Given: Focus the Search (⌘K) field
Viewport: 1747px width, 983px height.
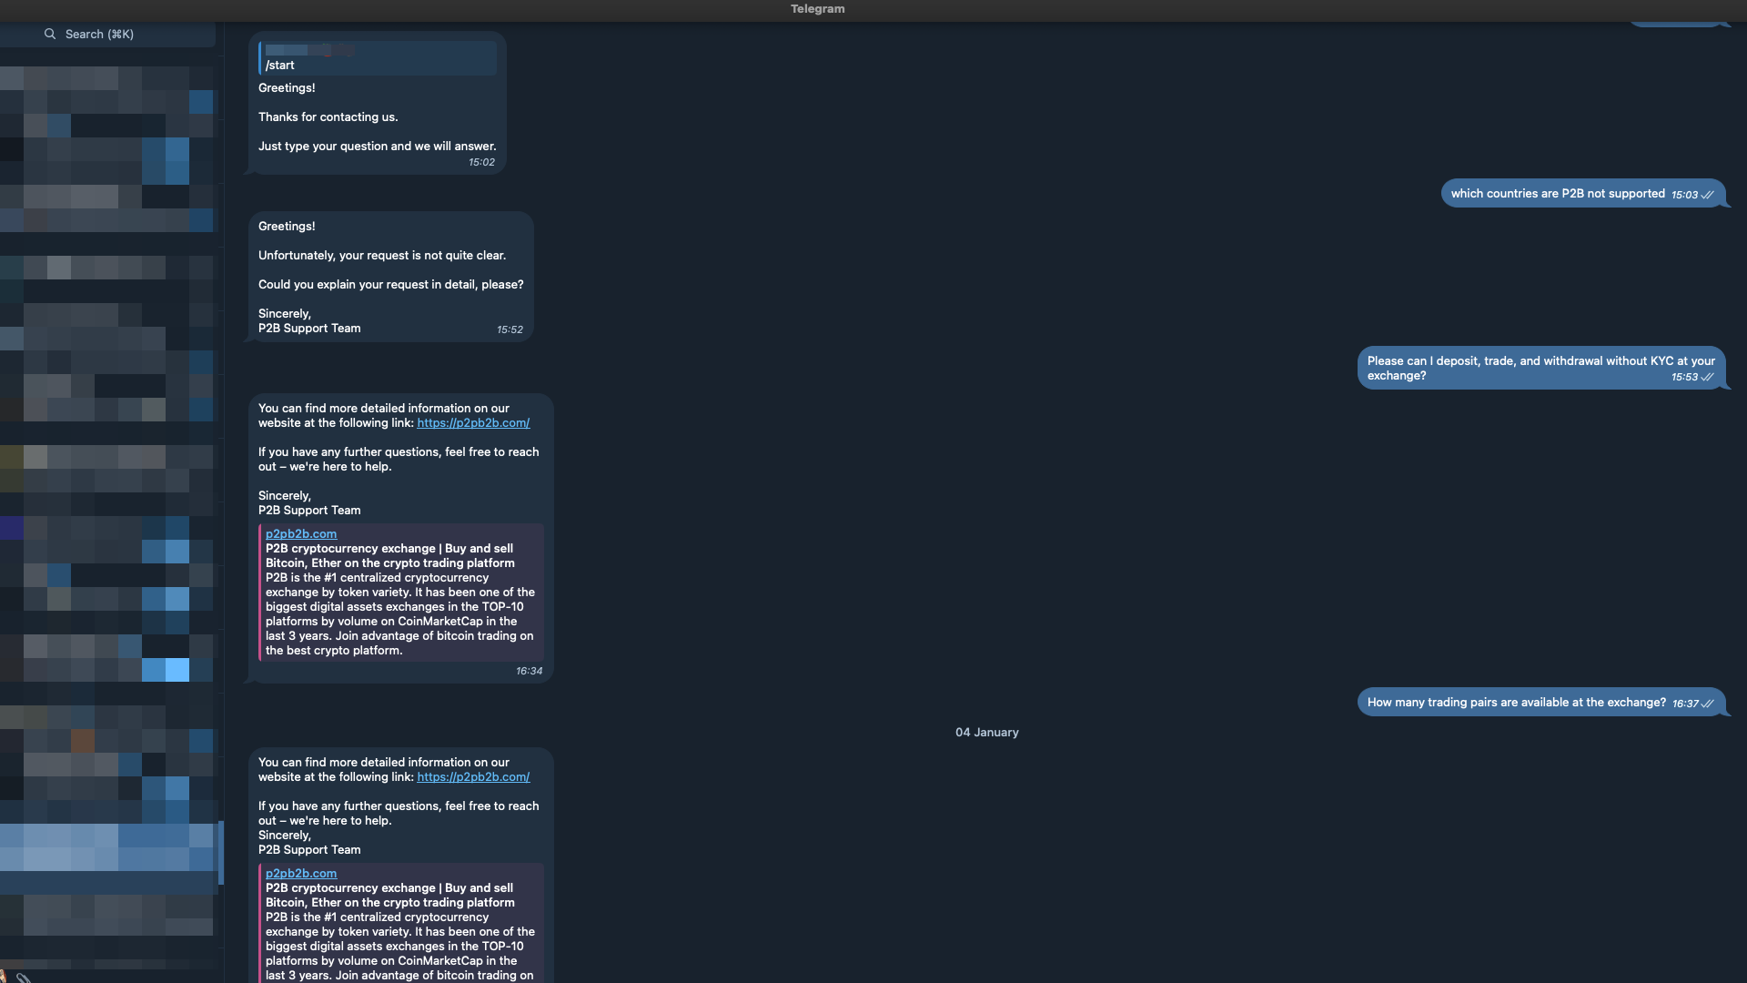Looking at the screenshot, I should (x=107, y=34).
